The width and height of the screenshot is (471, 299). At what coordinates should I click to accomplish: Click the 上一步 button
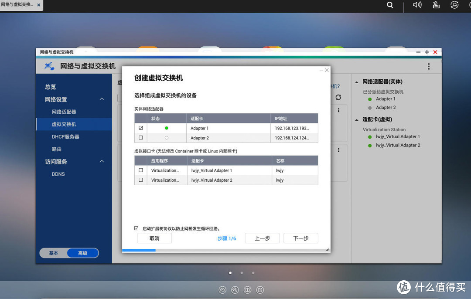click(262, 238)
